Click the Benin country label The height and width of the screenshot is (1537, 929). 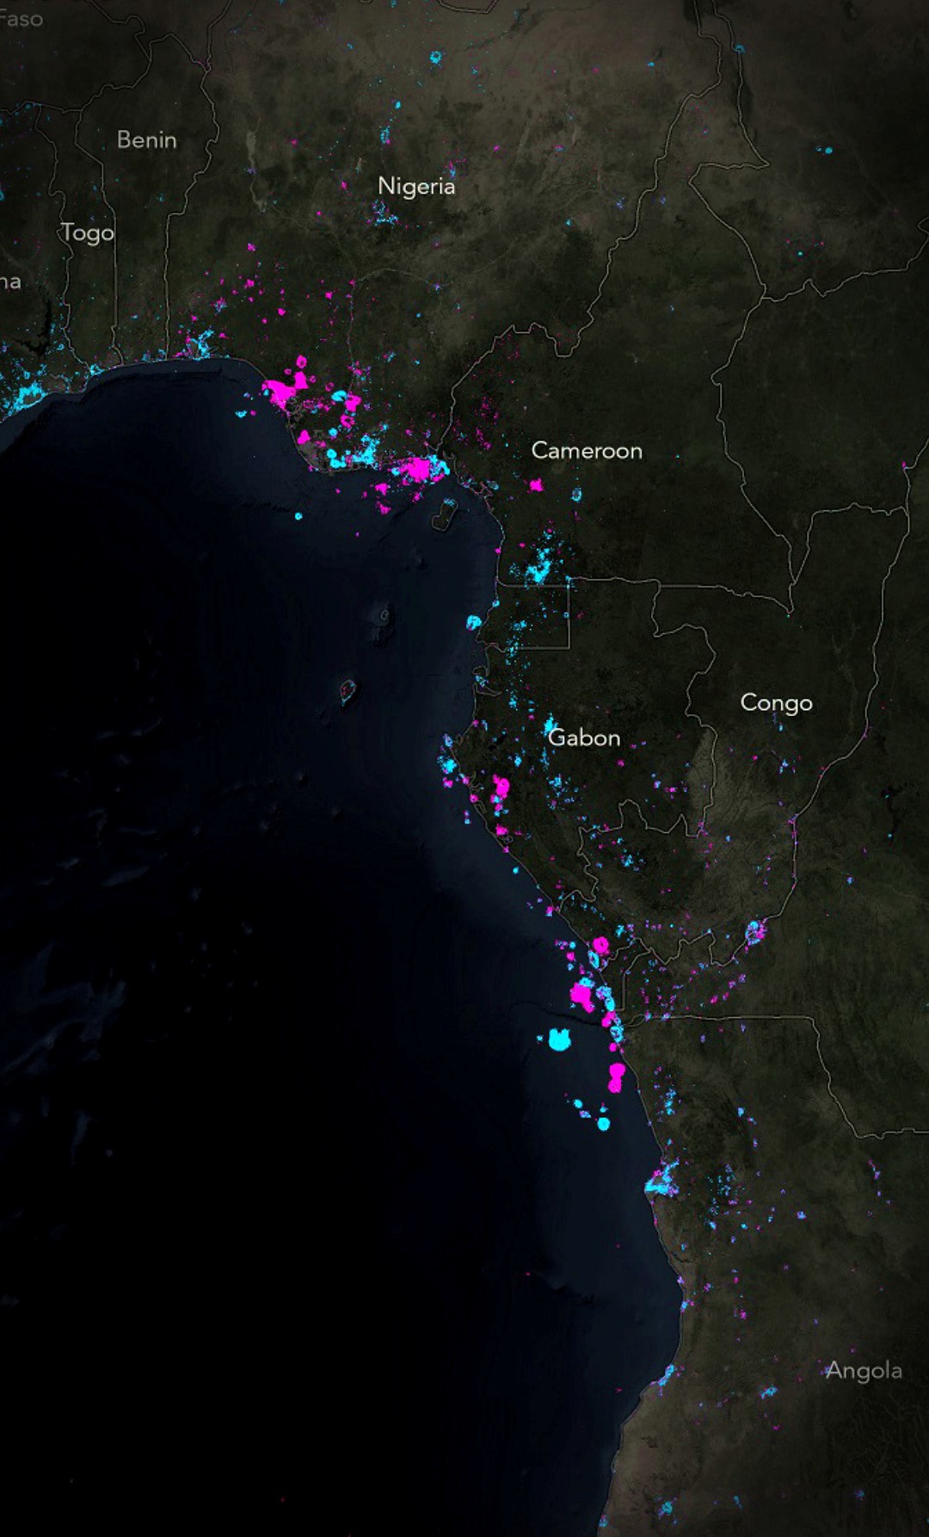click(147, 139)
